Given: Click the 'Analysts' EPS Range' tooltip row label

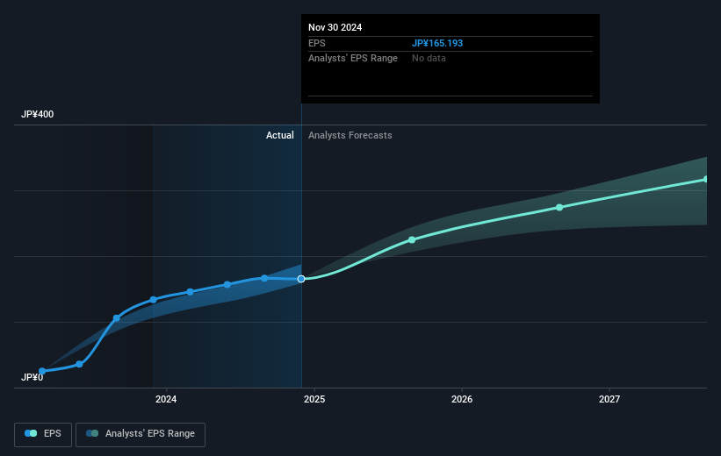Looking at the screenshot, I should click(353, 59).
